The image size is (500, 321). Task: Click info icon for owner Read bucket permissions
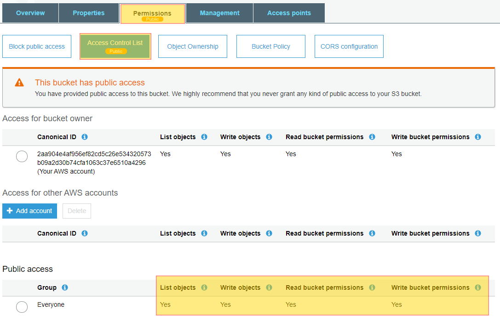pos(372,137)
